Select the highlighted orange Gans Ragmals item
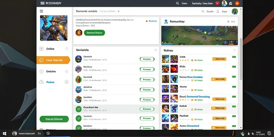Image resolution: width=274 pixels, height=137 pixels. point(53,60)
